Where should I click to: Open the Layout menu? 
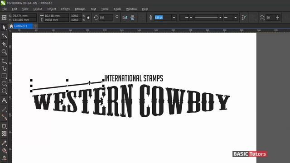point(38,9)
